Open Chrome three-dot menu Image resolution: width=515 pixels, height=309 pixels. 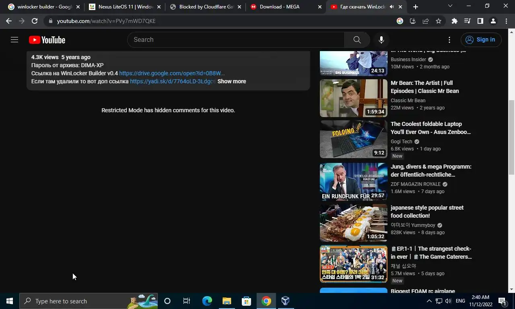tap(506, 21)
